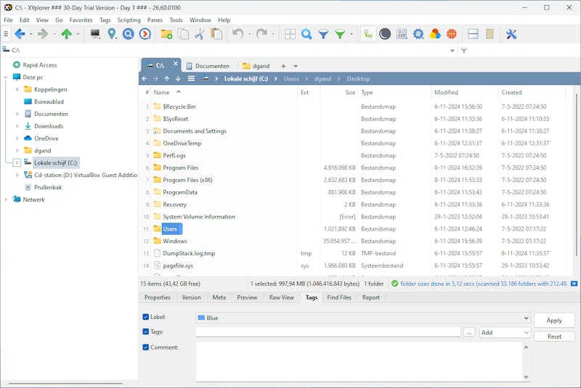Open the Label color dropdown showing Blue
The image size is (581, 388).
tap(362, 318)
